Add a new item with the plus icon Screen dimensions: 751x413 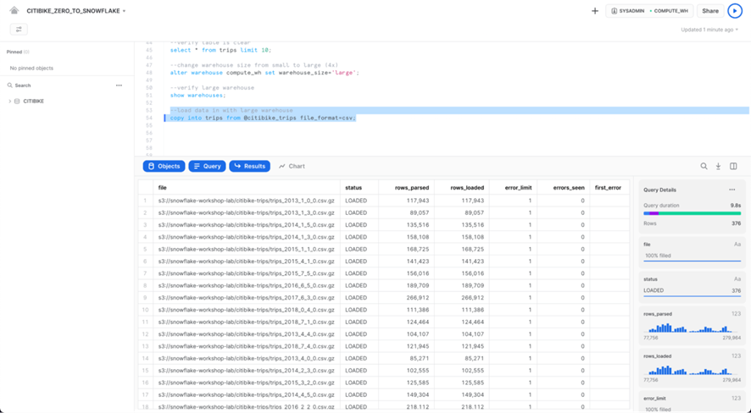click(x=595, y=11)
